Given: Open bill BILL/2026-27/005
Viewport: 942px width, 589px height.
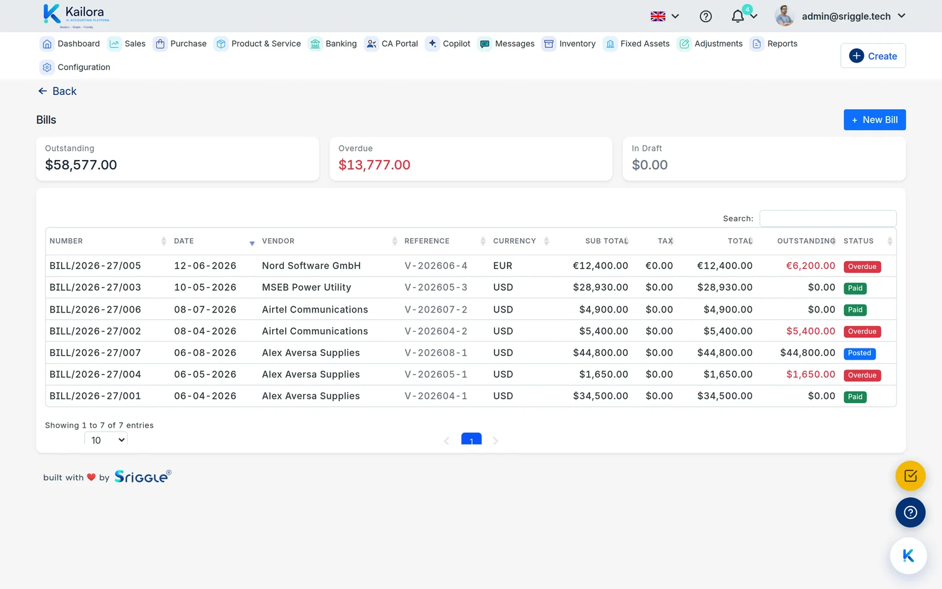Looking at the screenshot, I should click(x=95, y=266).
